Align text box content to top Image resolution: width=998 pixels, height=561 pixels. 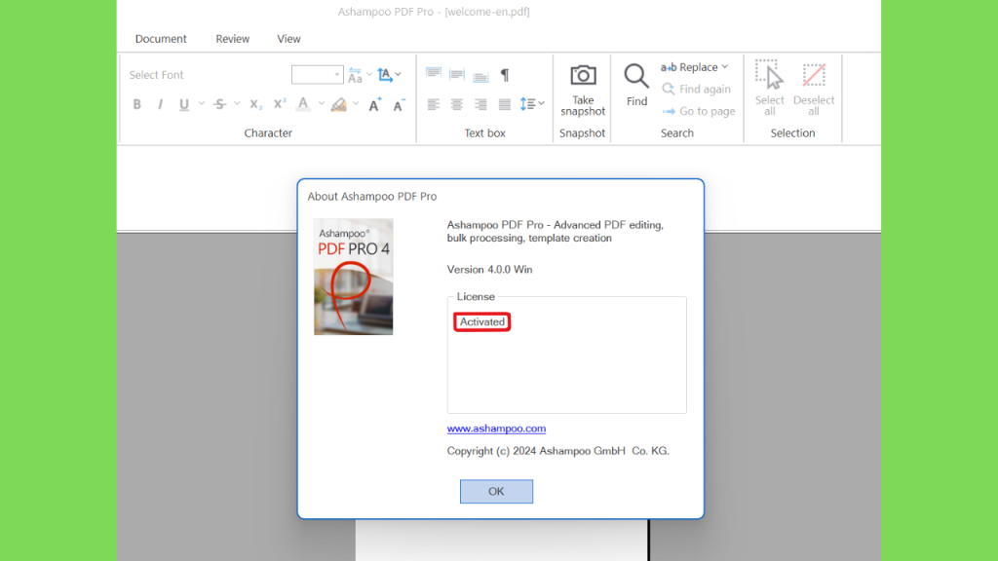[x=434, y=74]
